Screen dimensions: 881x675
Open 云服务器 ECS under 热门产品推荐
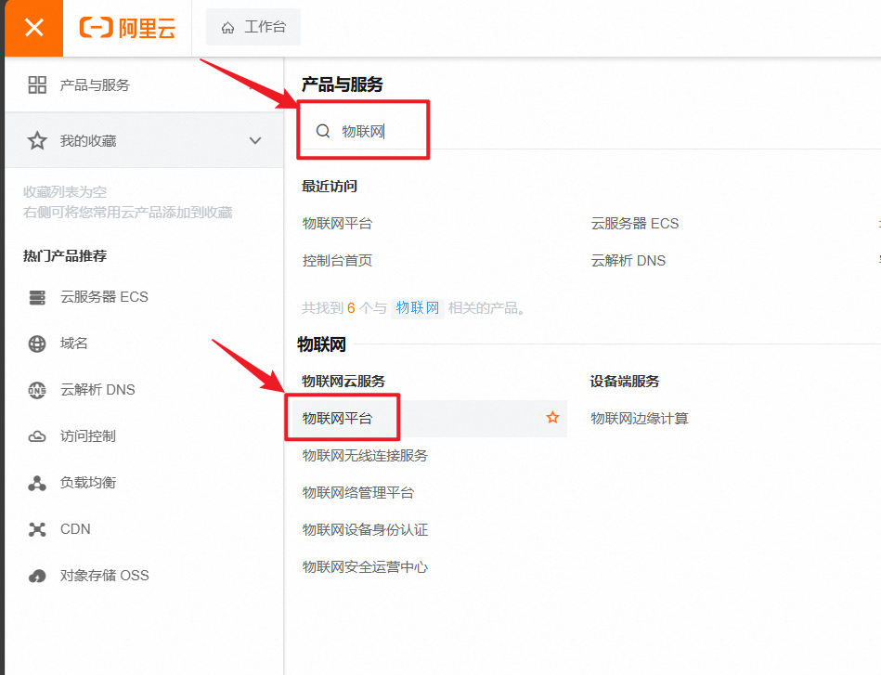point(105,297)
